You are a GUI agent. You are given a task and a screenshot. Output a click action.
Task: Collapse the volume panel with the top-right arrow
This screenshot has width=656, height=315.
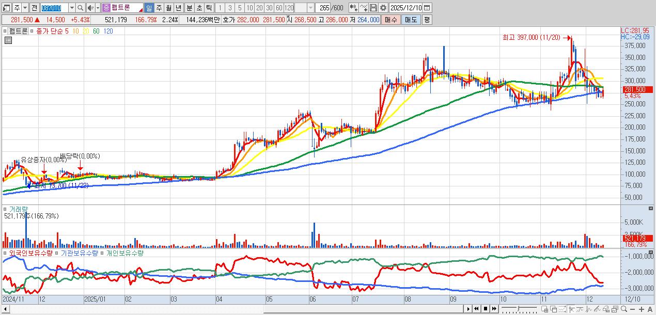(650, 208)
